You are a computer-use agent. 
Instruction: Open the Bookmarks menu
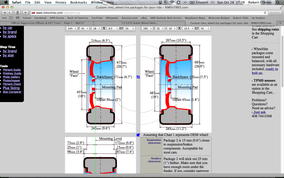(78, 2)
